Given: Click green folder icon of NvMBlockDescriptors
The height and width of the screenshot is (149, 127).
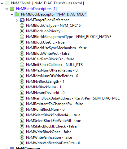Looking at the screenshot, I should pyautogui.click(x=12, y=9).
